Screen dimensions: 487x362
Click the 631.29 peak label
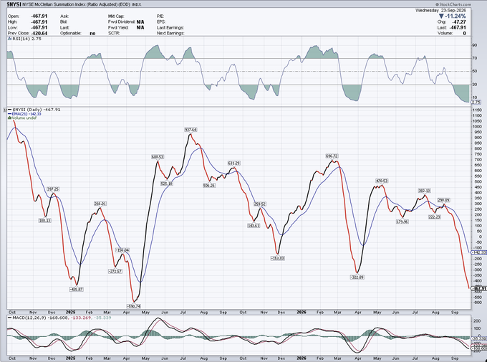pos(234,163)
